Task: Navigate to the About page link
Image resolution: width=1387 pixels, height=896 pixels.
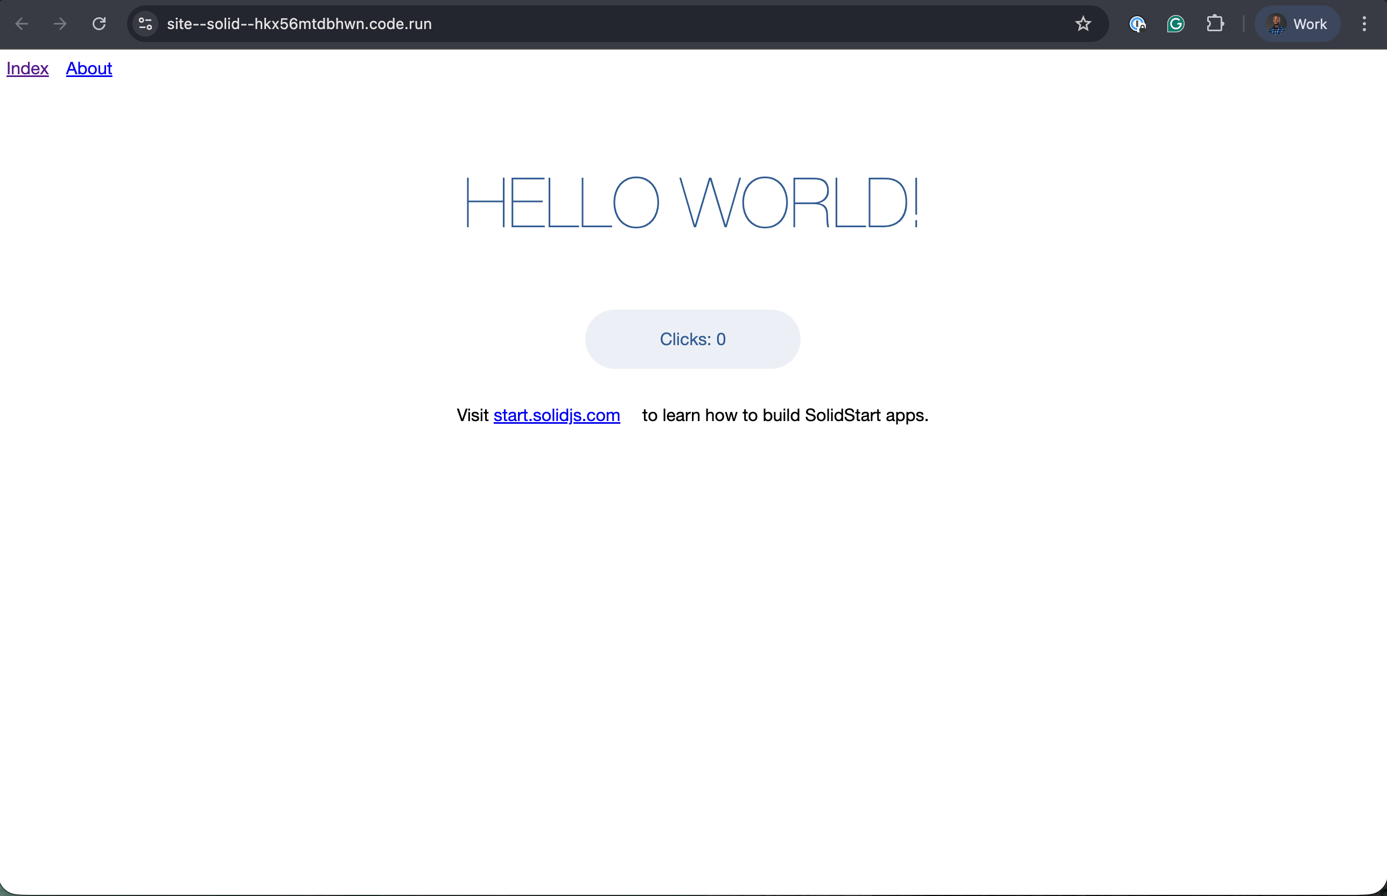Action: tap(89, 69)
